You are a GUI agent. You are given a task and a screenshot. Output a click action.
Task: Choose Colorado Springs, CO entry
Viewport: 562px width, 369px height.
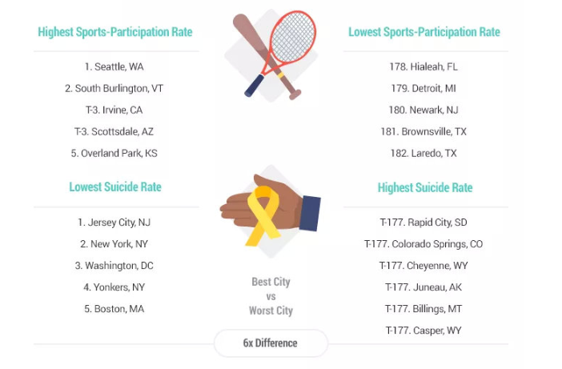tap(424, 244)
